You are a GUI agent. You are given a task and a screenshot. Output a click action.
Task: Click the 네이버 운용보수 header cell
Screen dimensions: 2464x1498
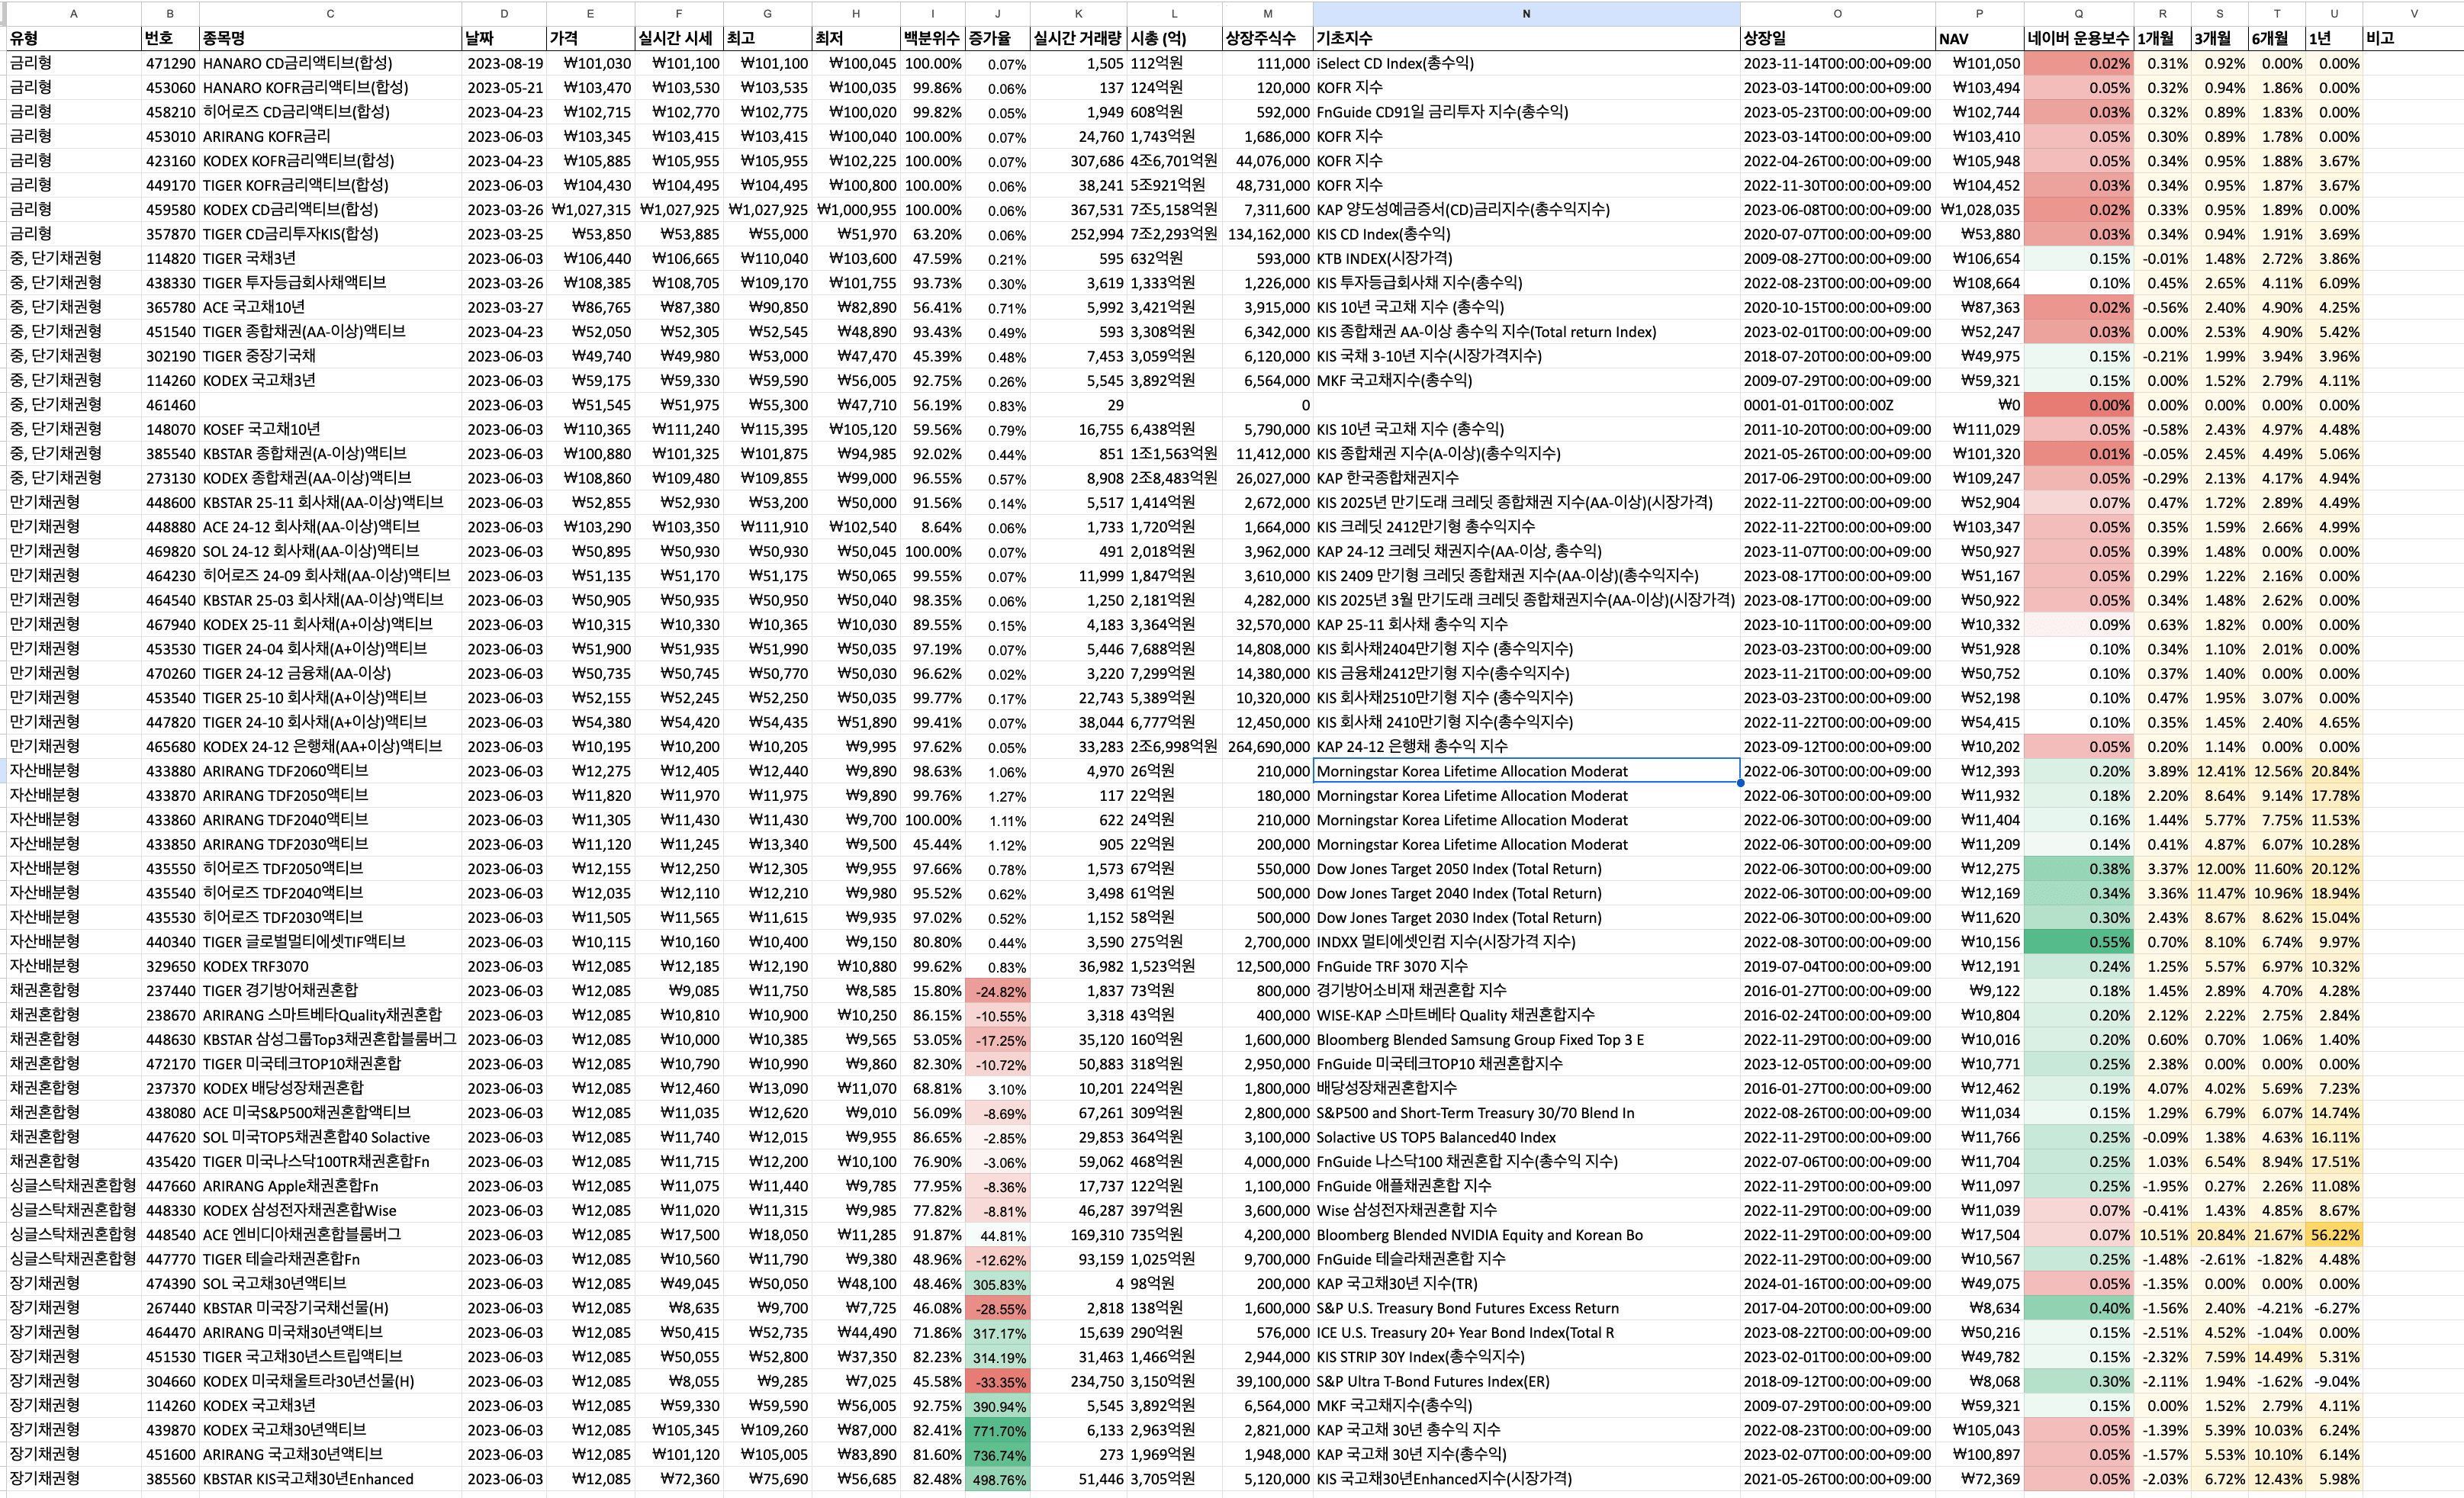pos(2078,38)
